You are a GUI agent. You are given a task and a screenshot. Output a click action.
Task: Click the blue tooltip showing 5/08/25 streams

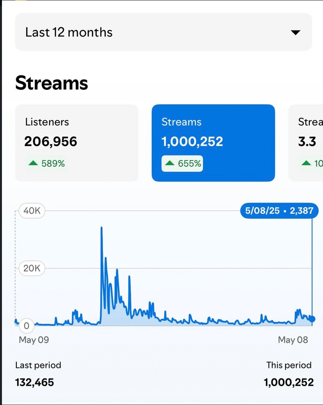pos(279,210)
